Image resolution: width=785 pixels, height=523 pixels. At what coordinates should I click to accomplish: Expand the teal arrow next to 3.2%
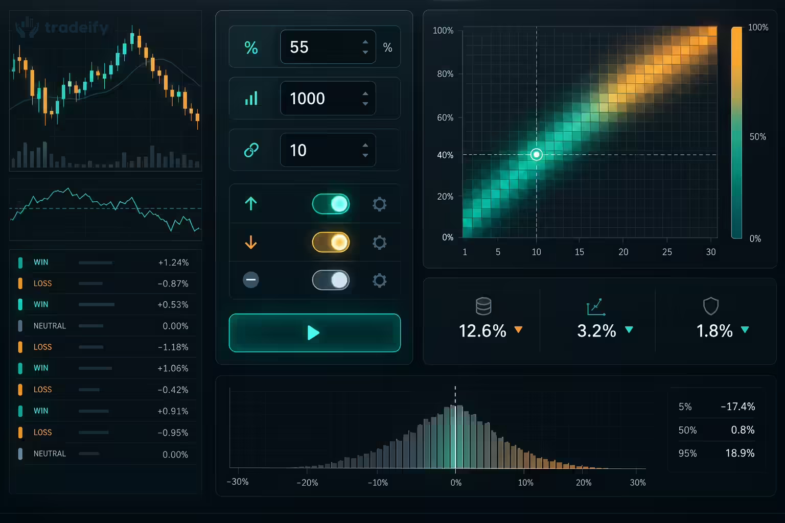[x=629, y=330]
